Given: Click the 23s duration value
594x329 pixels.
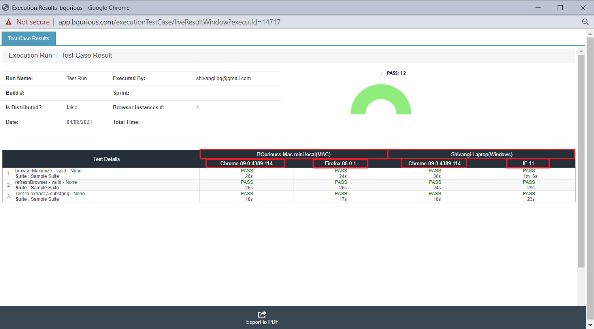Looking at the screenshot, I should pos(531,199).
